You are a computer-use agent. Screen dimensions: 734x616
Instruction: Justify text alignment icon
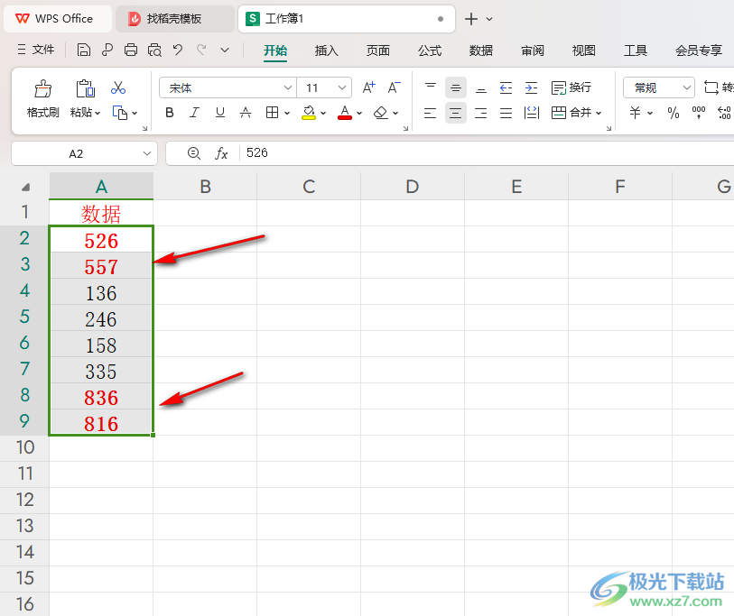click(x=506, y=113)
